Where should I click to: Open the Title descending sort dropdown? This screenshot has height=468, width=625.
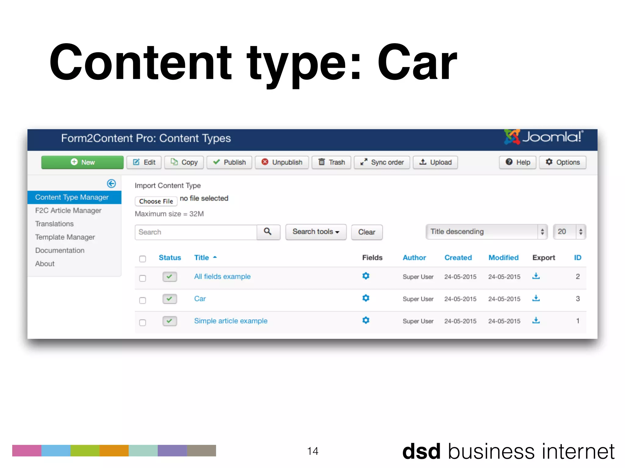486,232
